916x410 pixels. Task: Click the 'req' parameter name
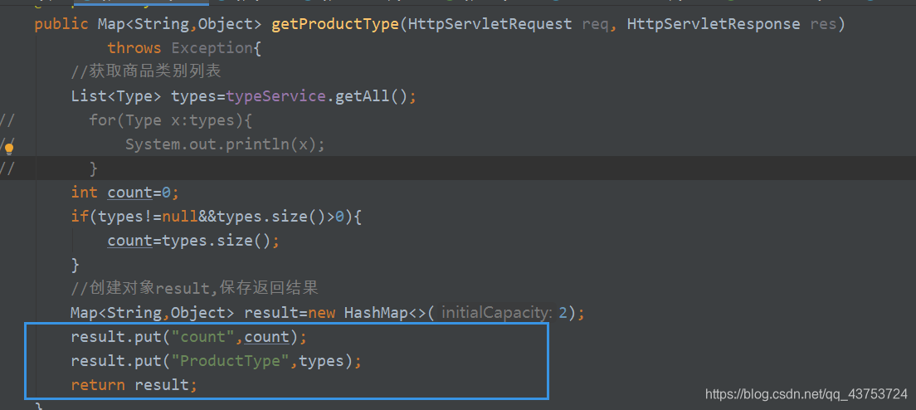[x=595, y=25]
